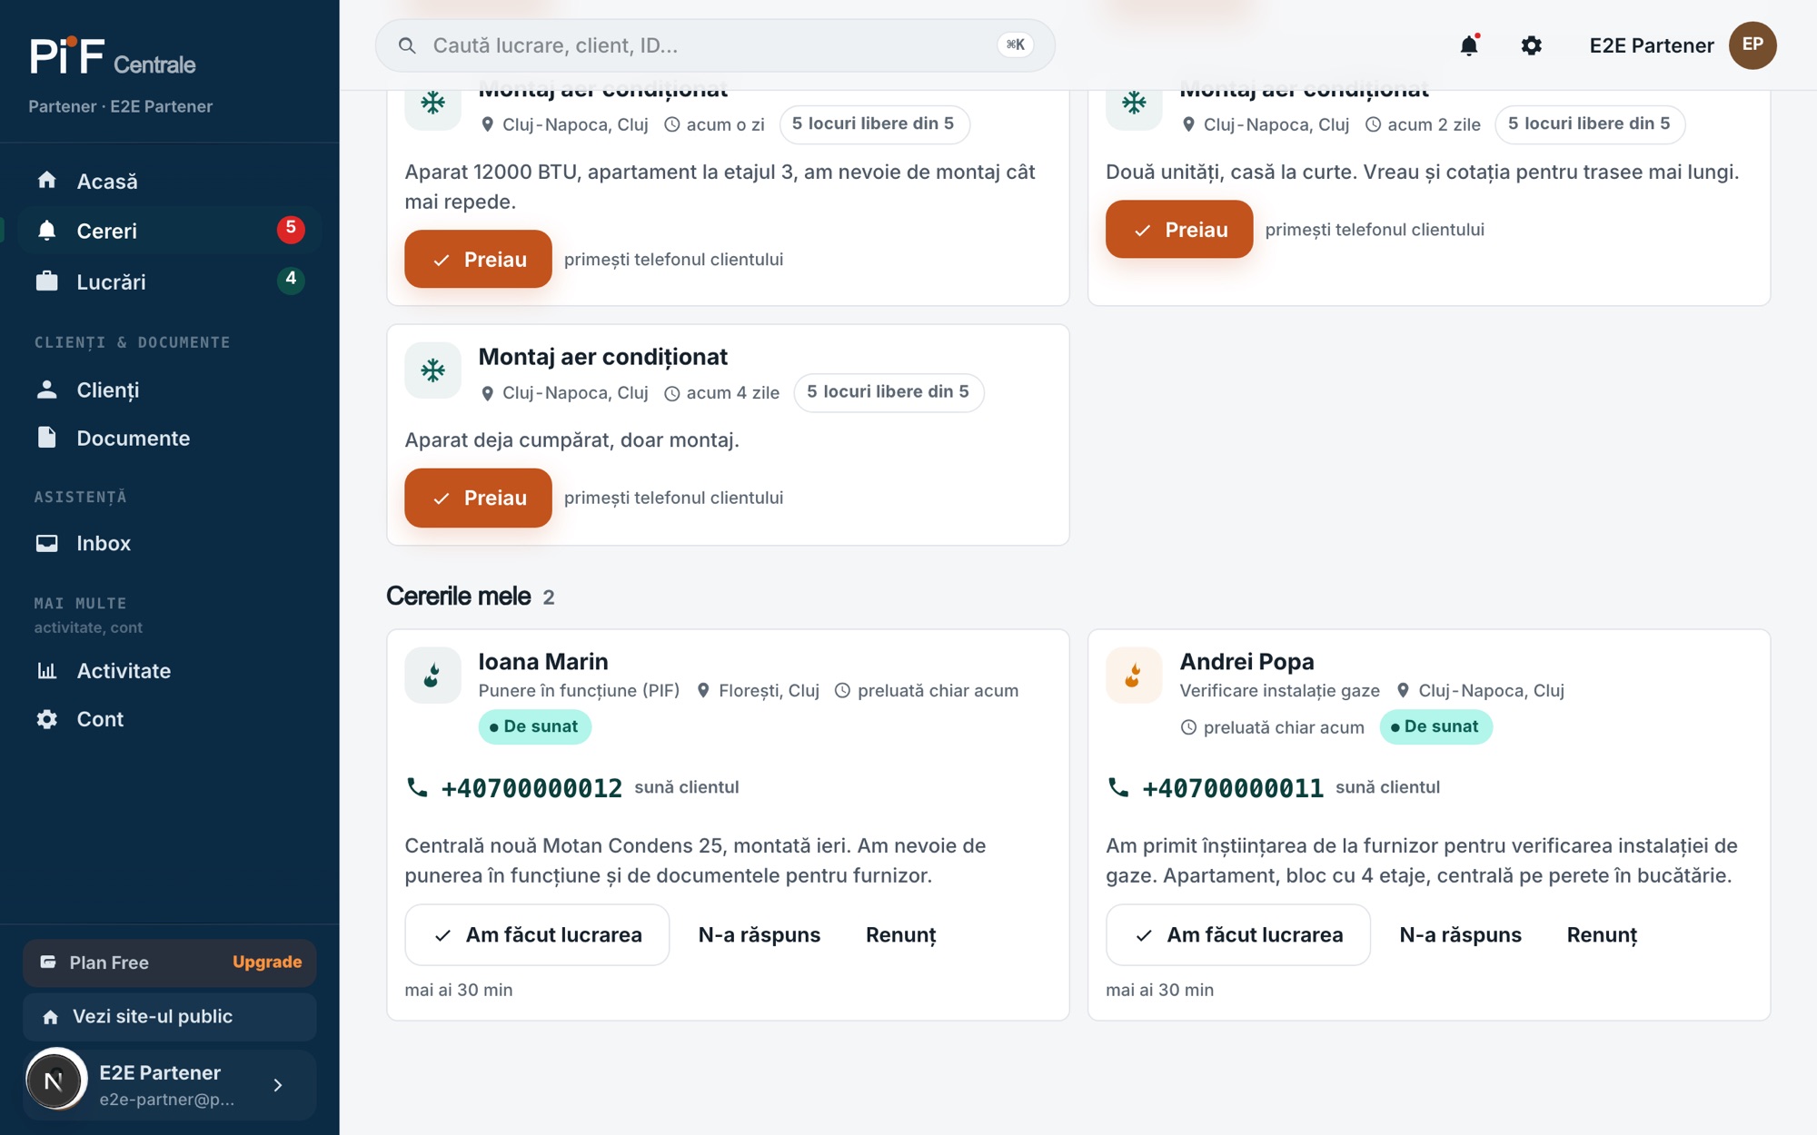Click phone icon next to +40700000011
Screen dimensions: 1817x1135
click(1118, 787)
